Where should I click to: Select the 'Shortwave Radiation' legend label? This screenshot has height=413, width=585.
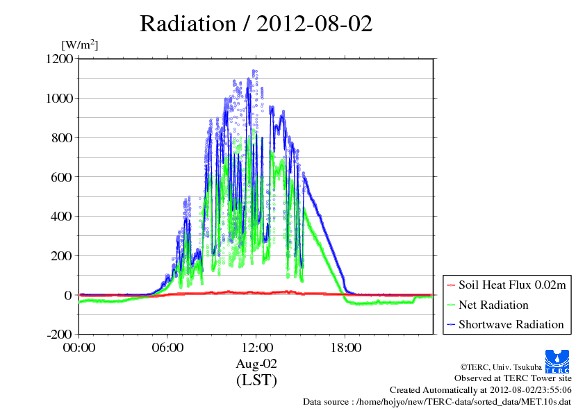pos(511,324)
